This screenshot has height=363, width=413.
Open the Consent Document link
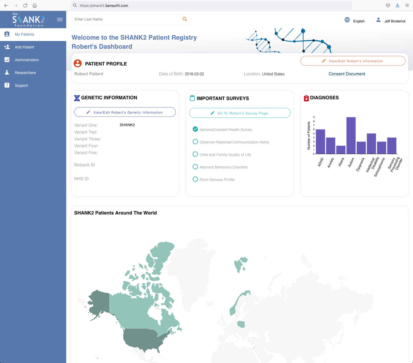pos(347,74)
